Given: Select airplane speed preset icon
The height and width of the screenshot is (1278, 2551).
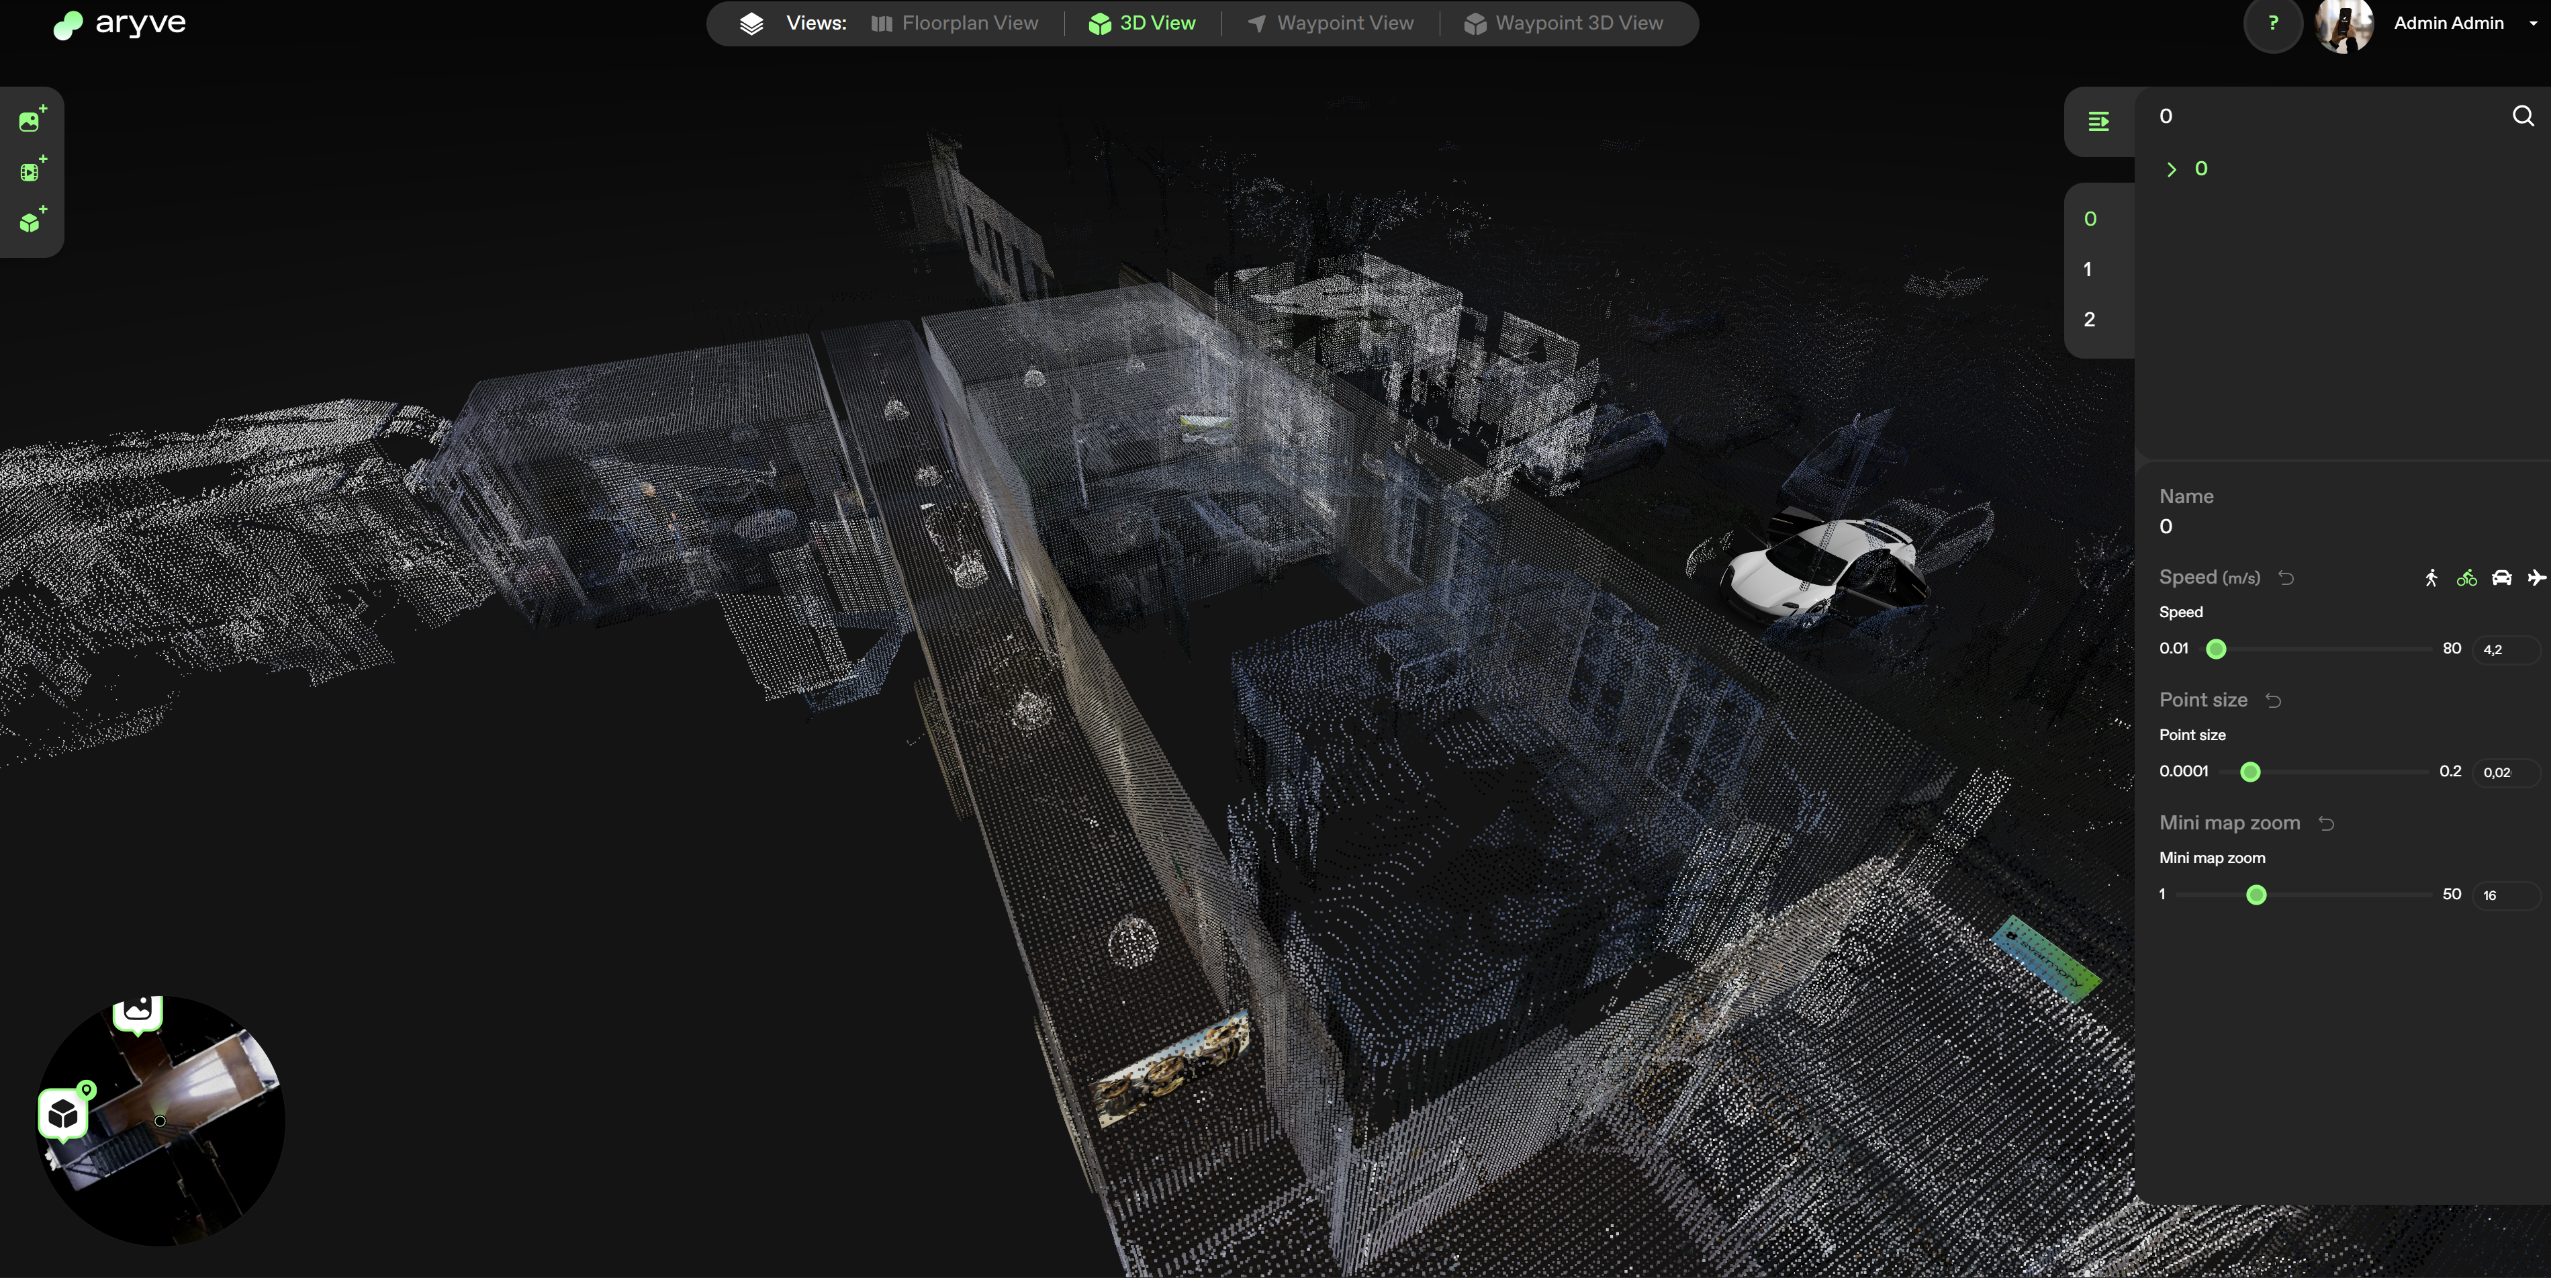Looking at the screenshot, I should coord(2536,578).
